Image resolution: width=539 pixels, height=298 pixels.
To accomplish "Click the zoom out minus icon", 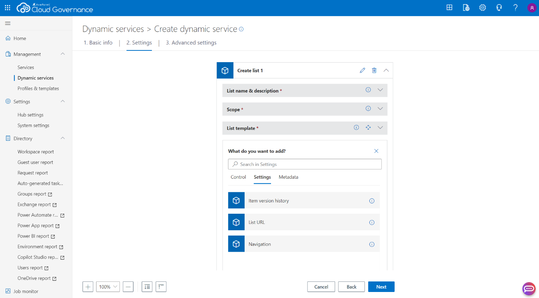I will [128, 287].
